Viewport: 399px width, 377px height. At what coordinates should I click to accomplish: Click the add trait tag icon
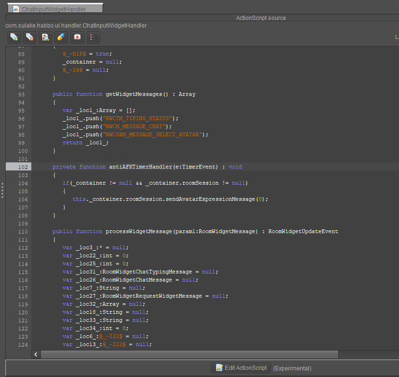click(14, 38)
